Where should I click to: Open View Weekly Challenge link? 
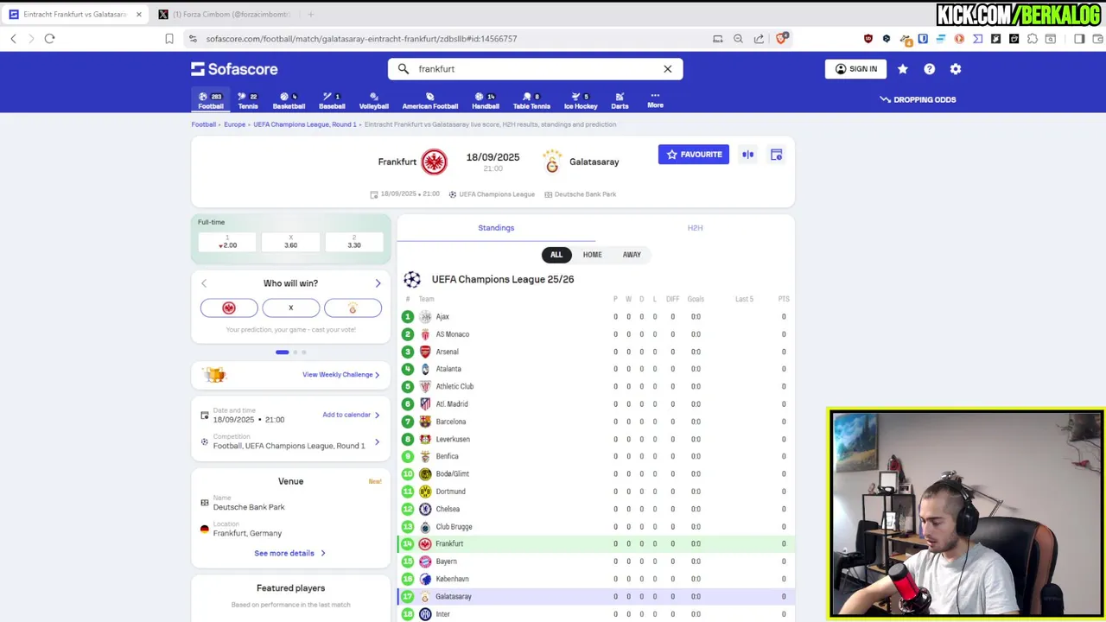[x=341, y=375]
